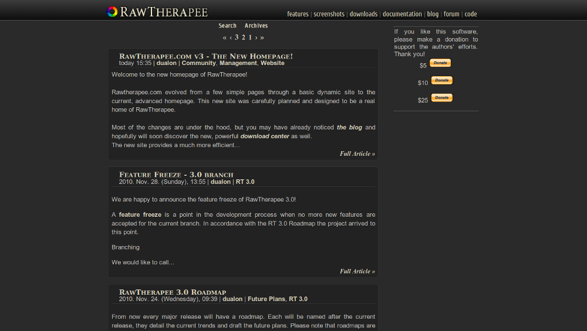This screenshot has height=331, width=587.
Task: Go to blog page 2
Action: click(x=244, y=37)
